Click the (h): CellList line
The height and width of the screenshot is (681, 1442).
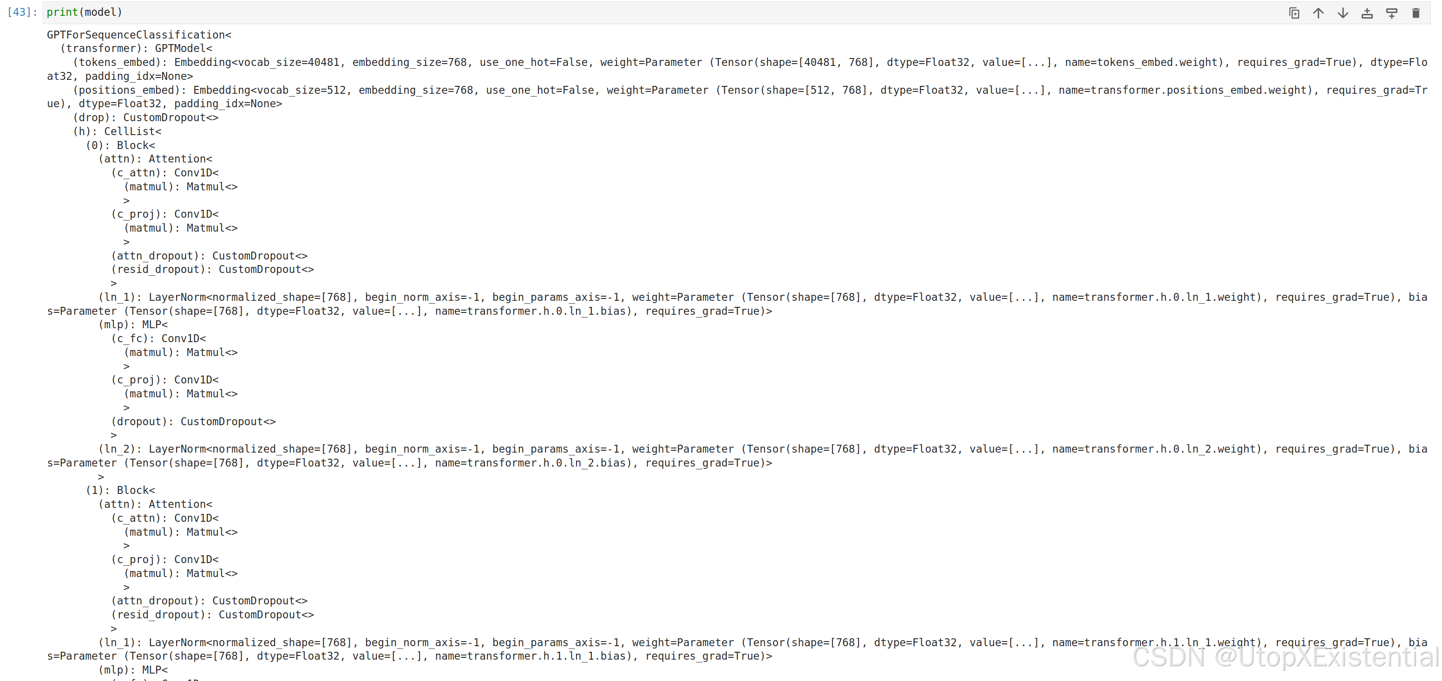(x=117, y=131)
